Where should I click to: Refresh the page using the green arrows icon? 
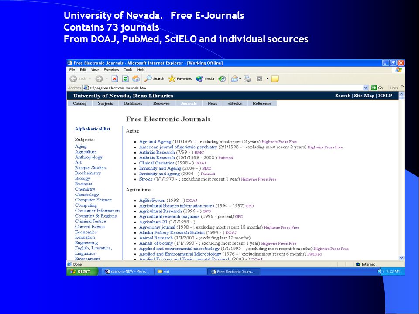pyautogui.click(x=125, y=79)
